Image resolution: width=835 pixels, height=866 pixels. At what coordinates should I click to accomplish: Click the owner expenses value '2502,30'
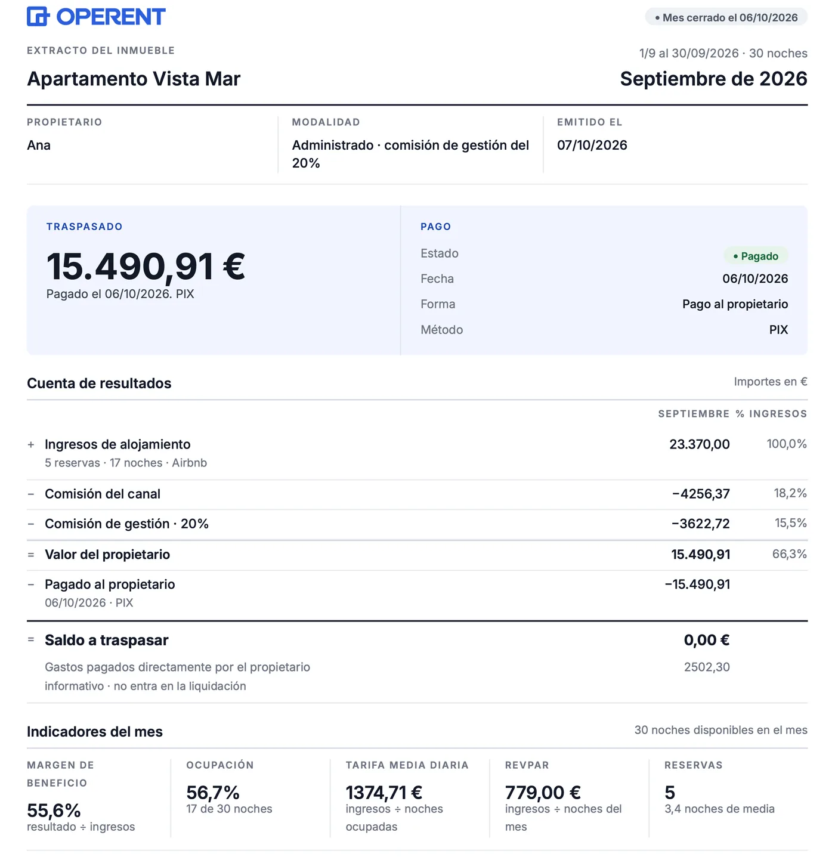(x=707, y=667)
